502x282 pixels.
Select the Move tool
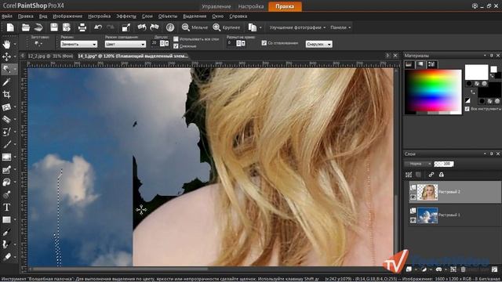coord(6,56)
